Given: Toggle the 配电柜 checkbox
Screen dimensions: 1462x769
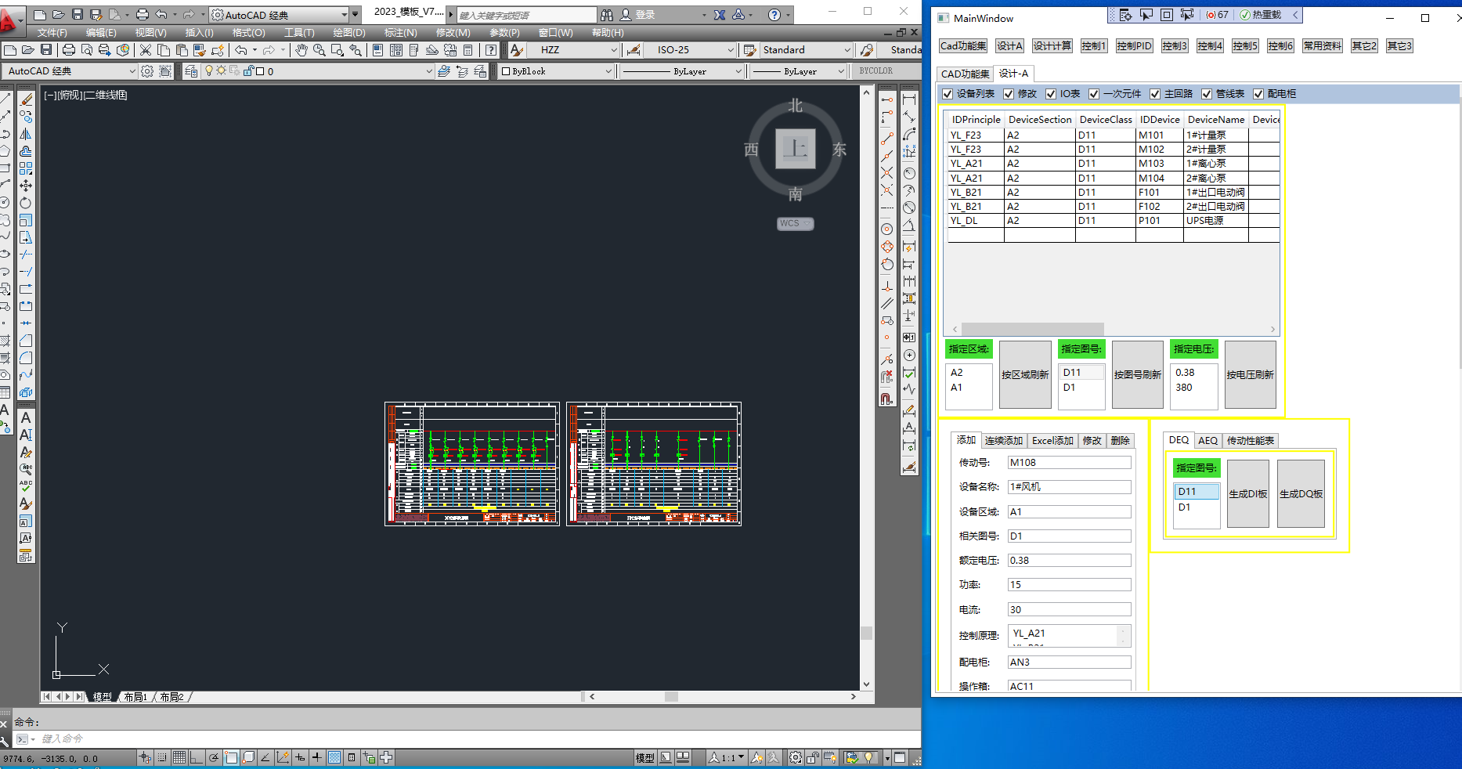Looking at the screenshot, I should click(x=1258, y=94).
